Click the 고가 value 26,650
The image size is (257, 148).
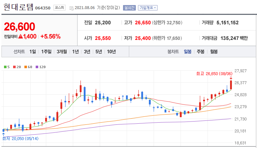[x=143, y=22]
